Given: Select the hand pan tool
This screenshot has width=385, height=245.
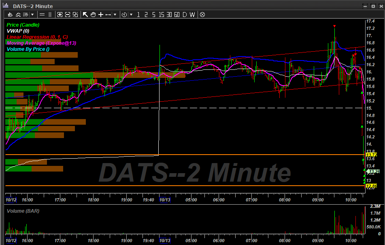Looking at the screenshot, I should tap(93, 15).
